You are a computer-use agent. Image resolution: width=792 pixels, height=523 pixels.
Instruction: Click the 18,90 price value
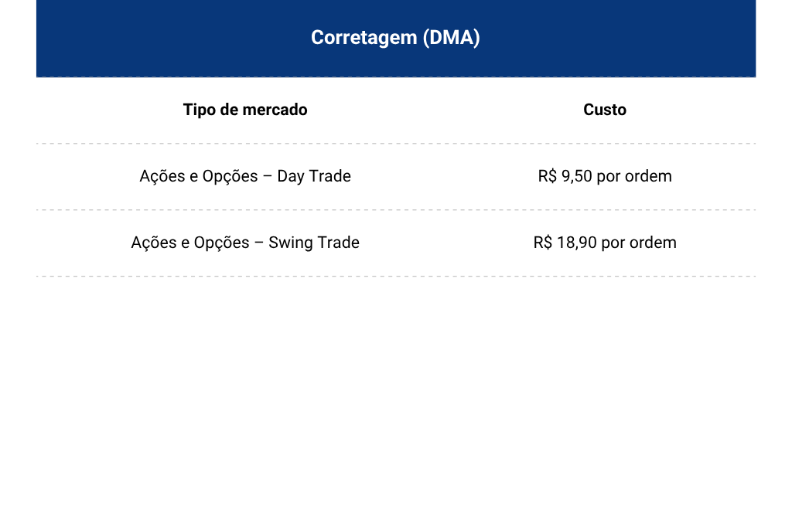tap(577, 243)
